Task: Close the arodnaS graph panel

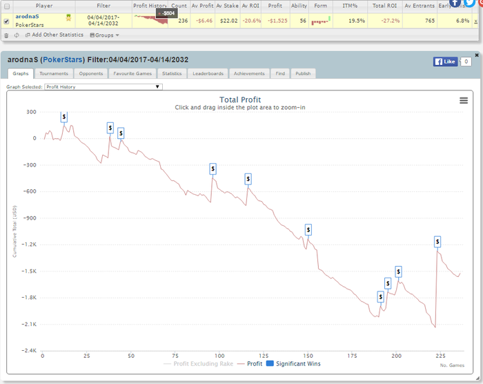Action: (x=477, y=55)
